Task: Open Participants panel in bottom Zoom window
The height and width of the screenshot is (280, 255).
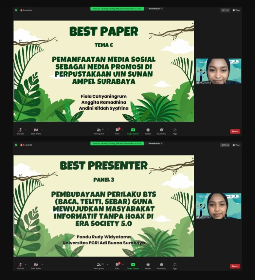Action: click(x=99, y=266)
